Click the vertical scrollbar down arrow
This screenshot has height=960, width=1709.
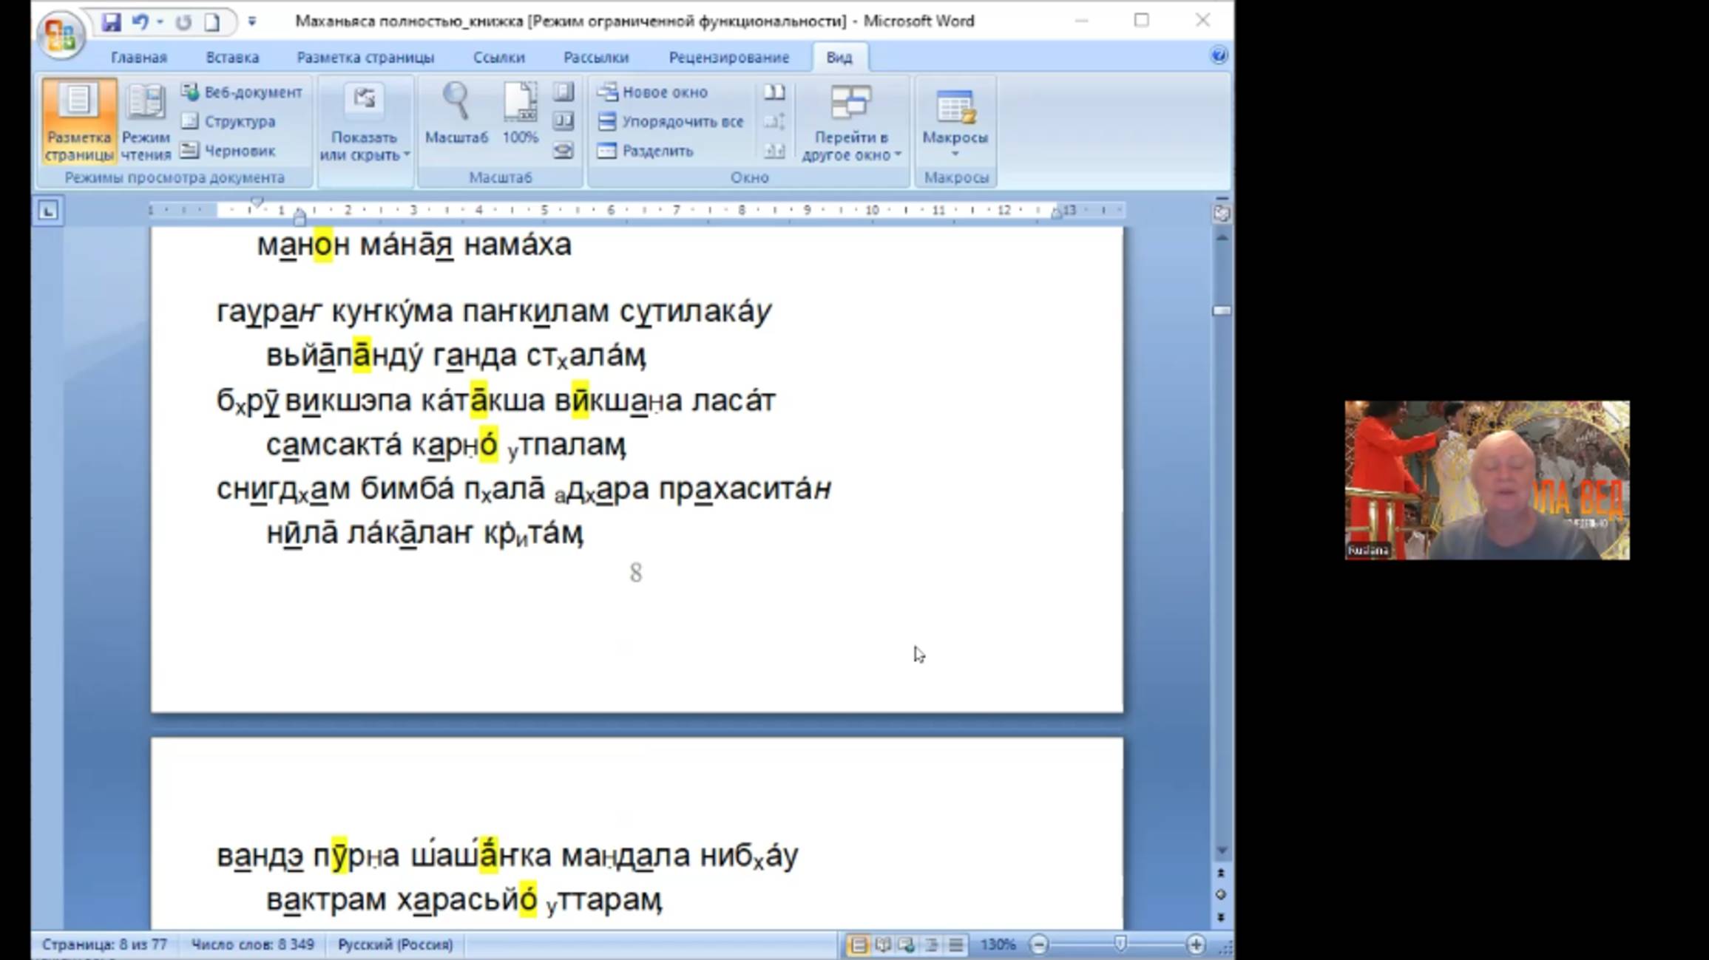[x=1222, y=851]
